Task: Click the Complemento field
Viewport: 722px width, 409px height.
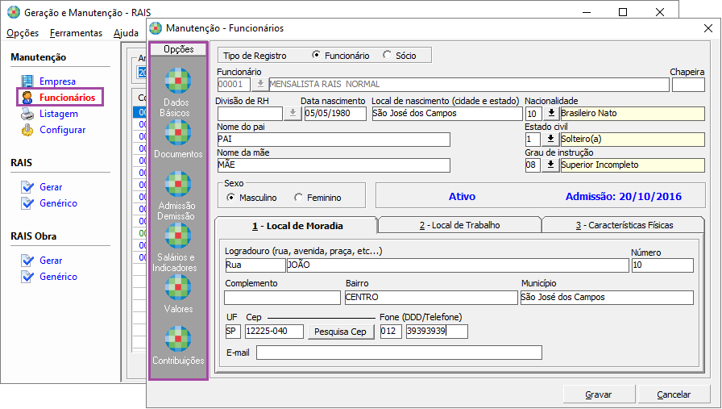Action: coord(282,298)
